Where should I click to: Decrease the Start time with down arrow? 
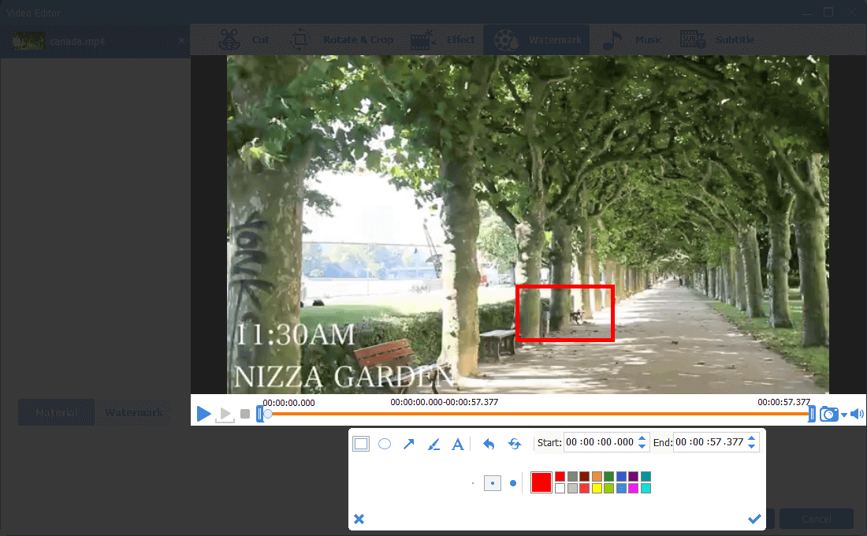point(642,446)
